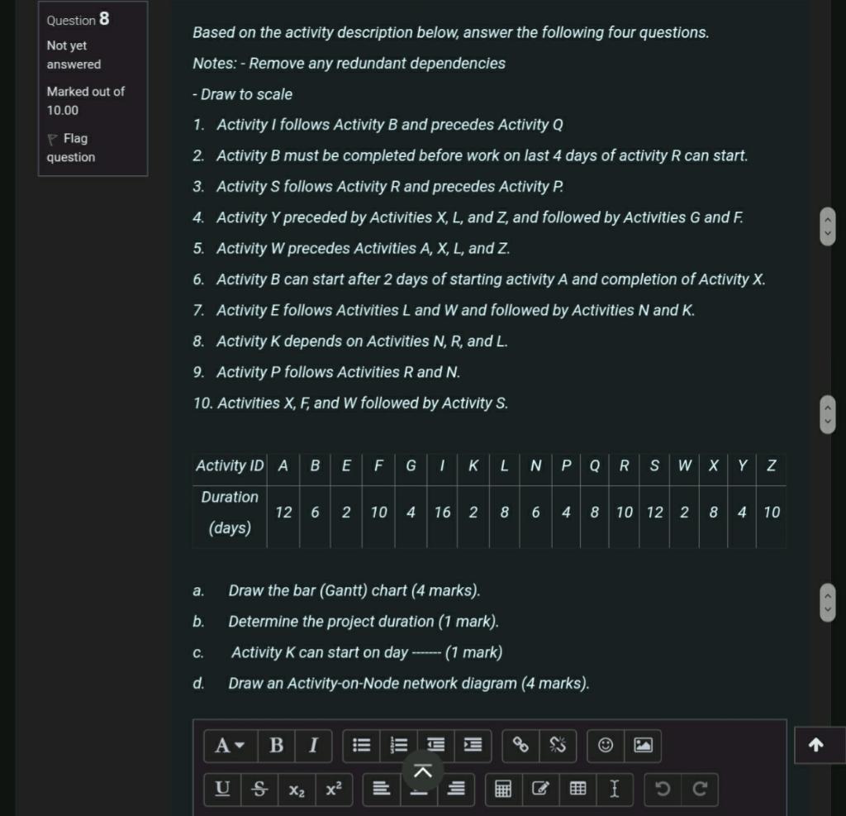
Task: Collapse the extra toolbar rows
Action: pos(422,770)
